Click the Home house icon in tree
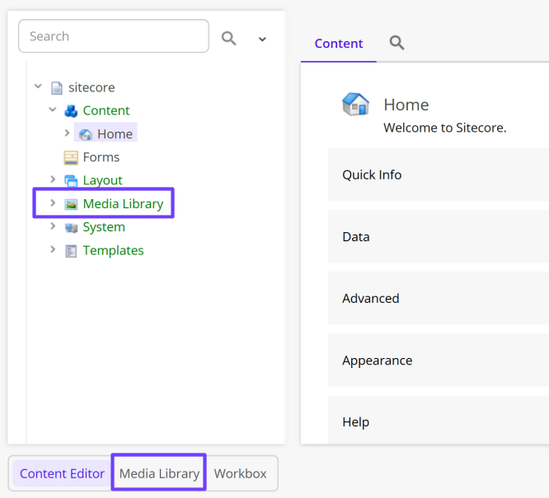This screenshot has width=549, height=498. (x=86, y=134)
